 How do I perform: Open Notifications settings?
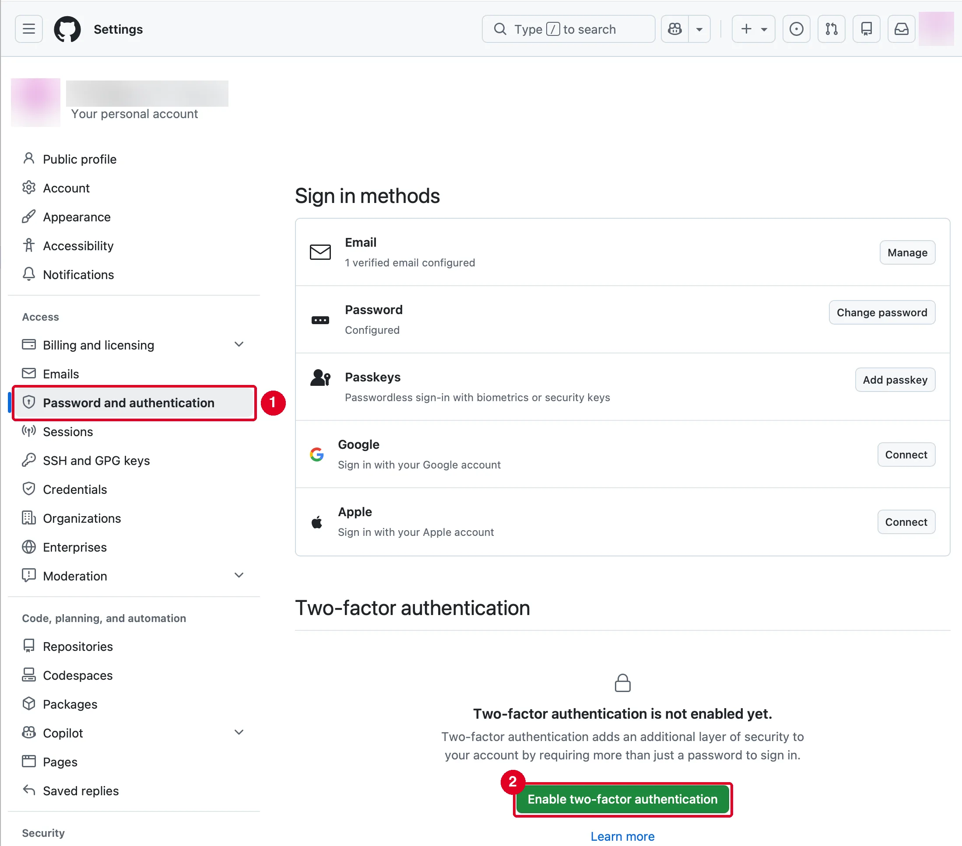[x=133, y=274]
